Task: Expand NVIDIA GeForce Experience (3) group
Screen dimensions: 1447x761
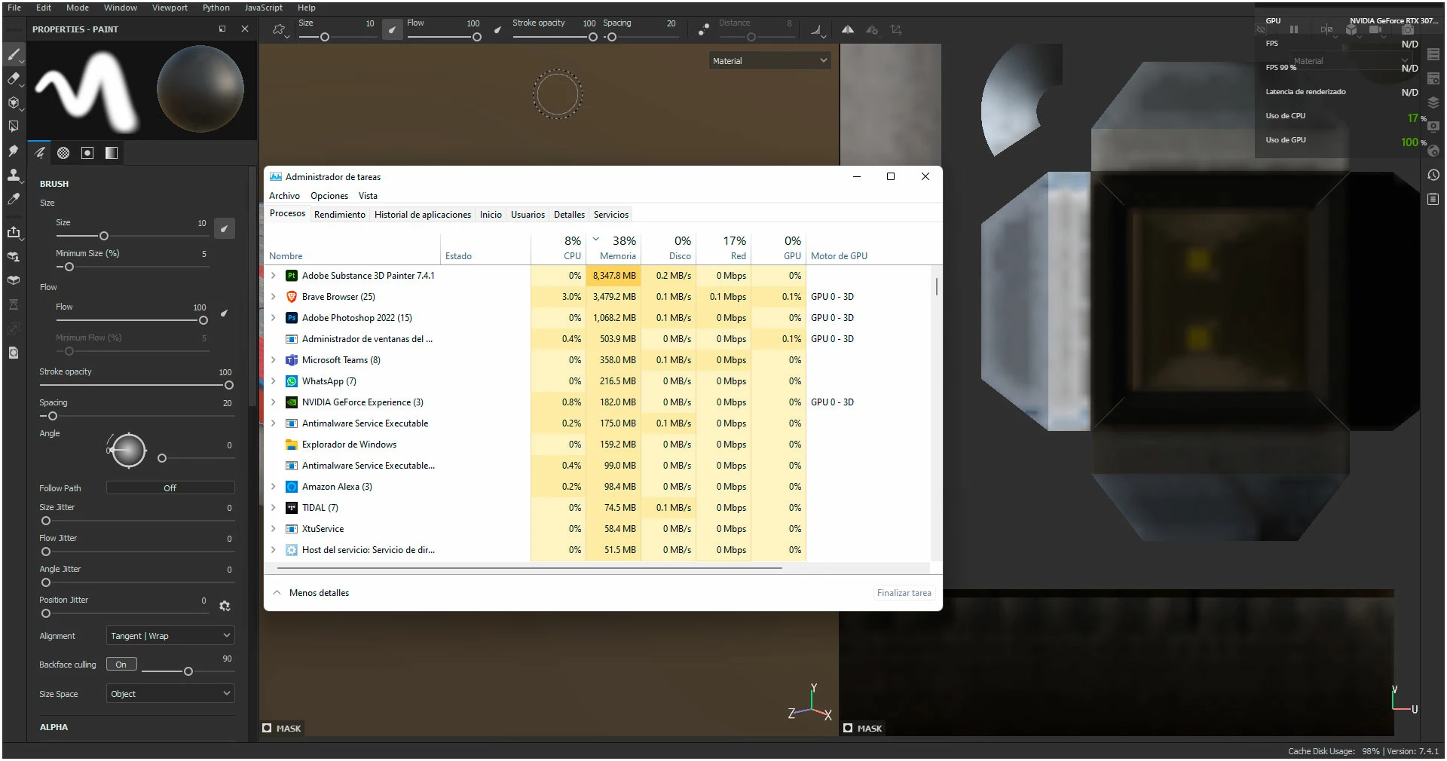Action: [274, 402]
